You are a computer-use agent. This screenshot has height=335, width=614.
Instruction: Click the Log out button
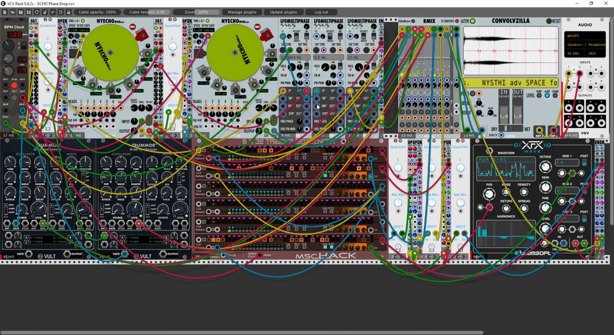click(x=321, y=12)
